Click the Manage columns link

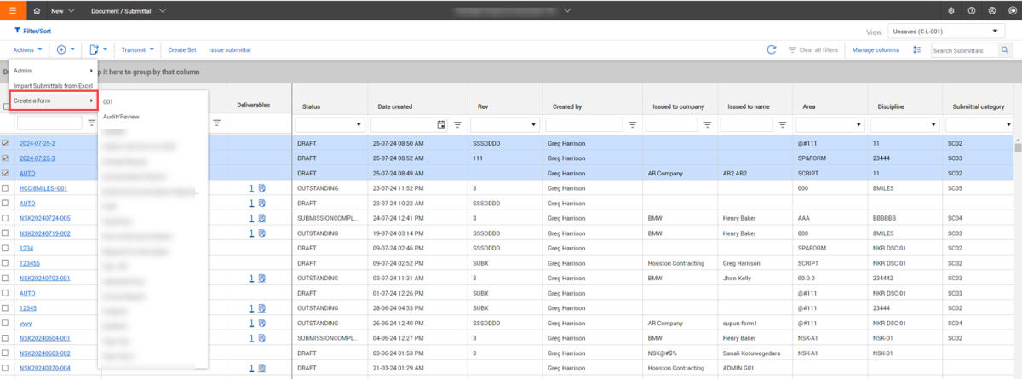point(875,50)
